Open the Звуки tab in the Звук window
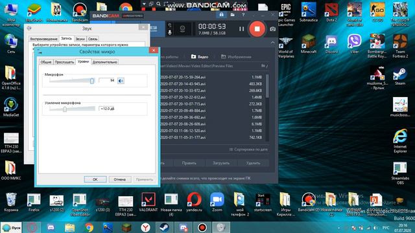The height and width of the screenshot is (233, 415). click(x=80, y=39)
